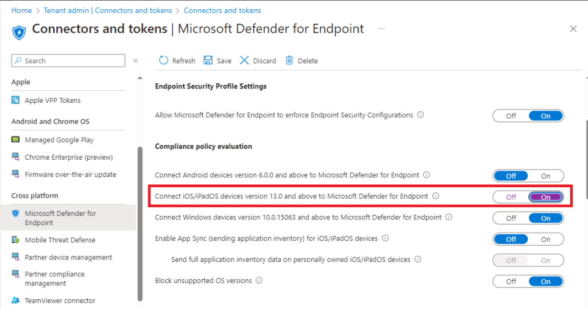588x309 pixels.
Task: Click the Delete trash icon
Action: 289,60
